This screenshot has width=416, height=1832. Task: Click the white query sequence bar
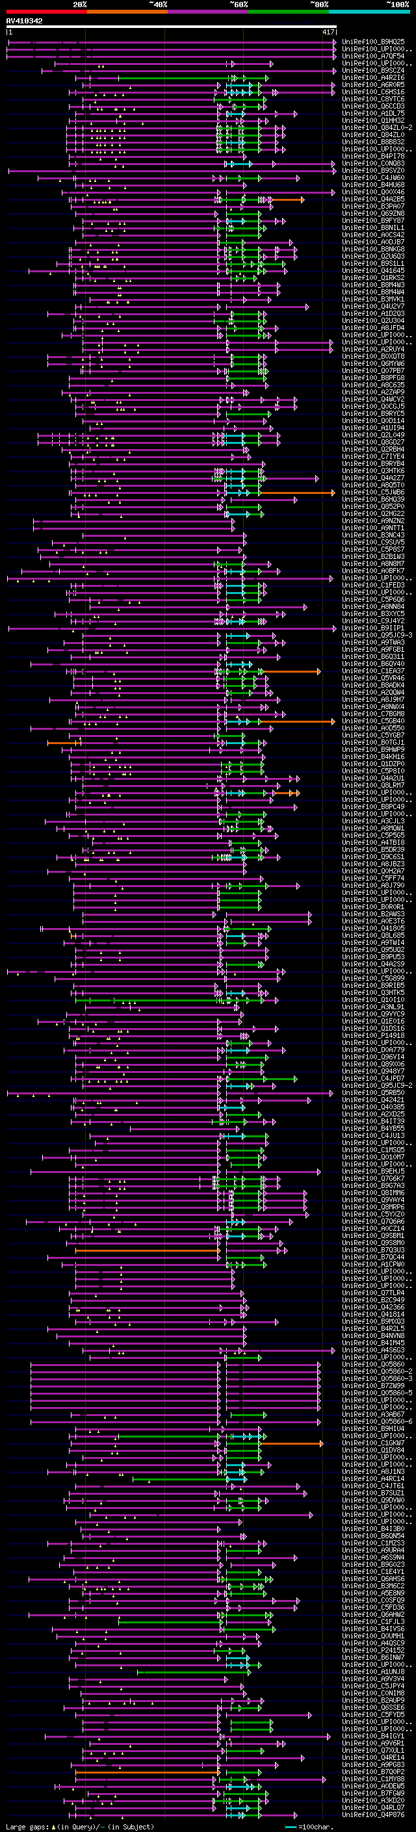(172, 26)
